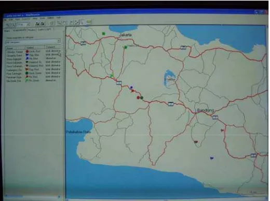Sort the list by Category column header
The height and width of the screenshot is (201, 270).
coord(52,47)
